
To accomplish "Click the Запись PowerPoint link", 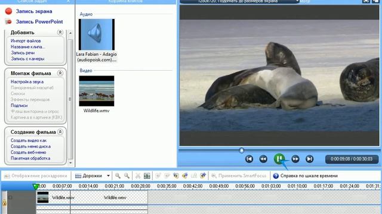I will pos(39,21).
